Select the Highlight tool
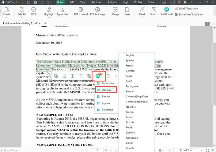 (49, 11)
